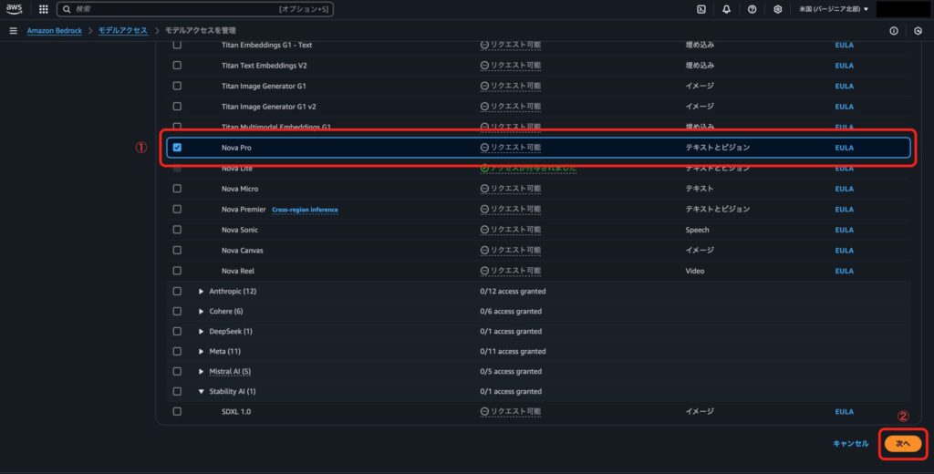934x474 pixels.
Task: Check the Titan Embeddings G1 - Text checkbox
Action: (x=177, y=46)
